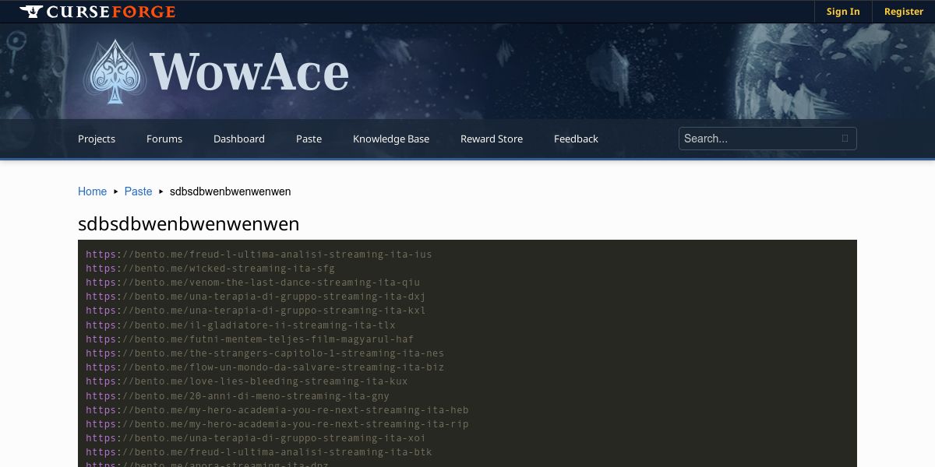Click freud-l-ultima-analisi-streaming-ita-ius line
The height and width of the screenshot is (467, 935).
click(x=259, y=255)
